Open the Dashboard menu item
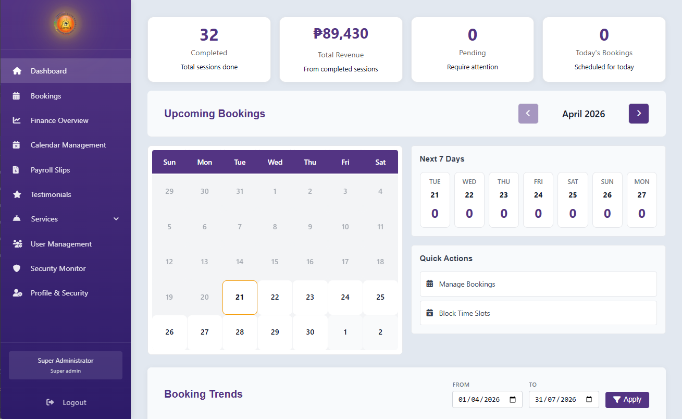The height and width of the screenshot is (419, 682). pyautogui.click(x=66, y=71)
